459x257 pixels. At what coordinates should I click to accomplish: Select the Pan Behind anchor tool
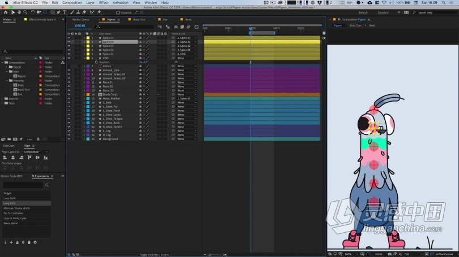[45, 12]
